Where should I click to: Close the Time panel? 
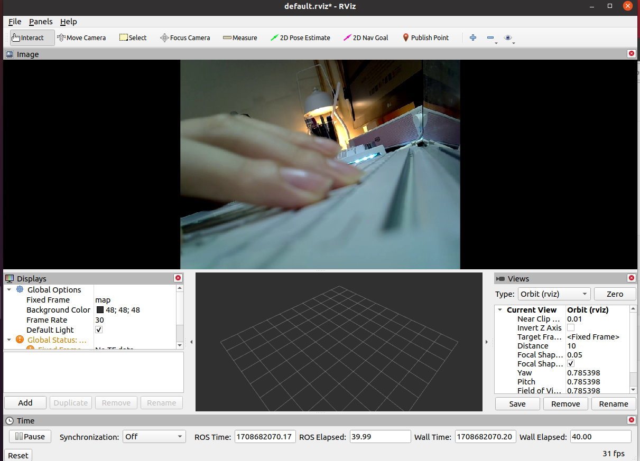click(x=631, y=420)
